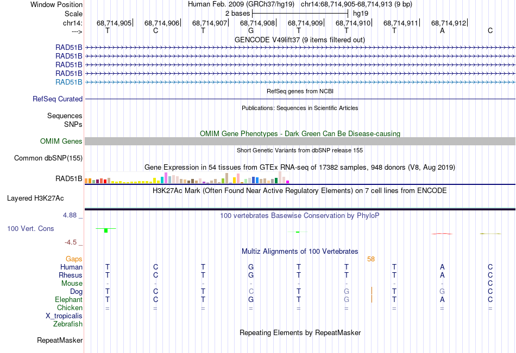This screenshot has width=516, height=353.
Task: Click the 100 Vert. Cons track label
Action: pyautogui.click(x=30, y=228)
